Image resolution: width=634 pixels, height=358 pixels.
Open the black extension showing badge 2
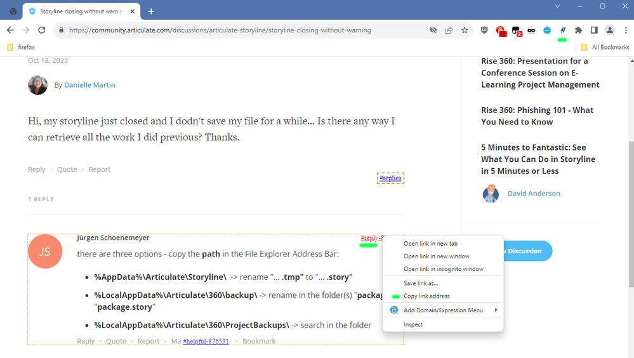click(517, 30)
